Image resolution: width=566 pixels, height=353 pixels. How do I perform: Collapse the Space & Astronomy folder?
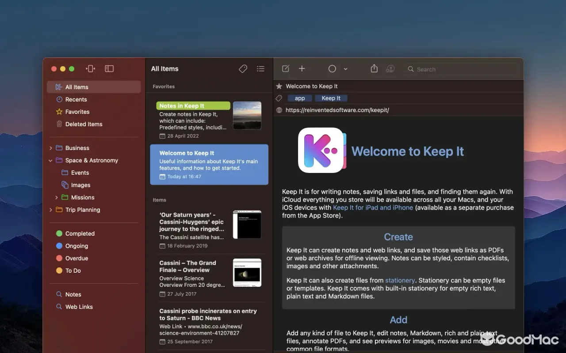pyautogui.click(x=50, y=160)
